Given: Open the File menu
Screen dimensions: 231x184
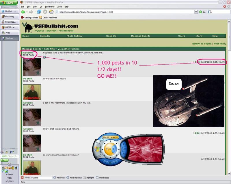Looking at the screenshot, I should click(x=23, y=7).
